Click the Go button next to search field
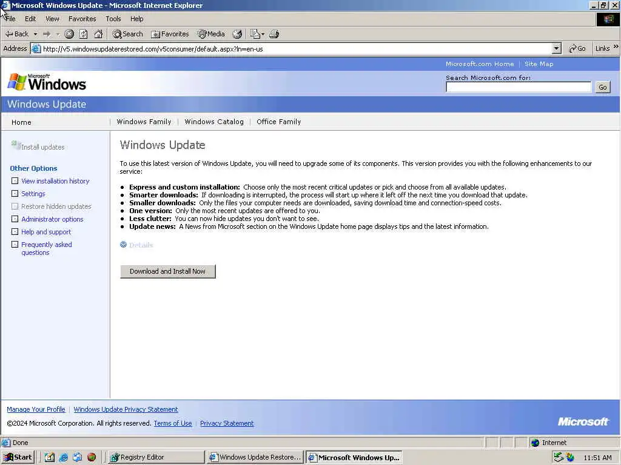The height and width of the screenshot is (465, 621). 603,87
